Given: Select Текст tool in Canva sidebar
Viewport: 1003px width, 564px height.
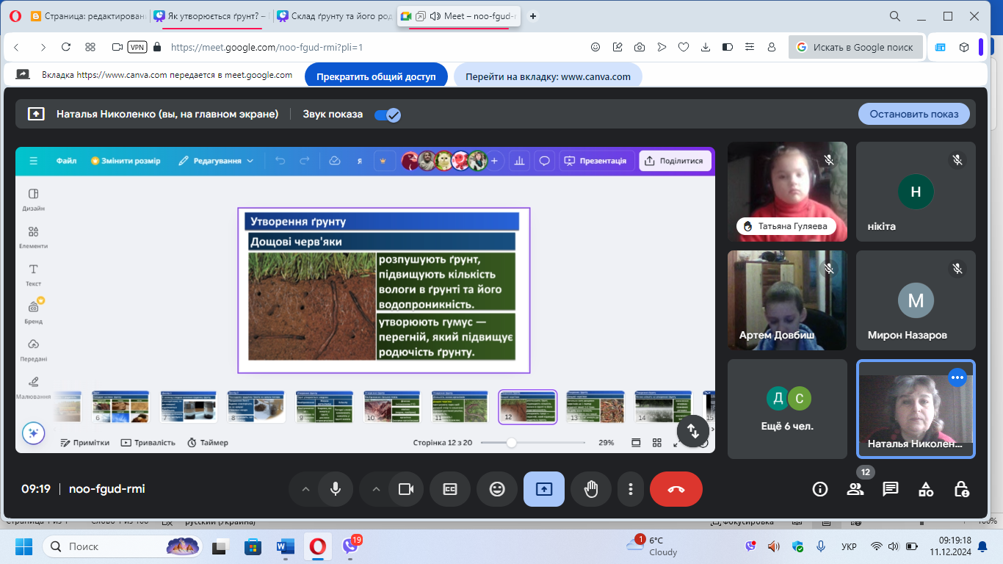Looking at the screenshot, I should coord(33,275).
